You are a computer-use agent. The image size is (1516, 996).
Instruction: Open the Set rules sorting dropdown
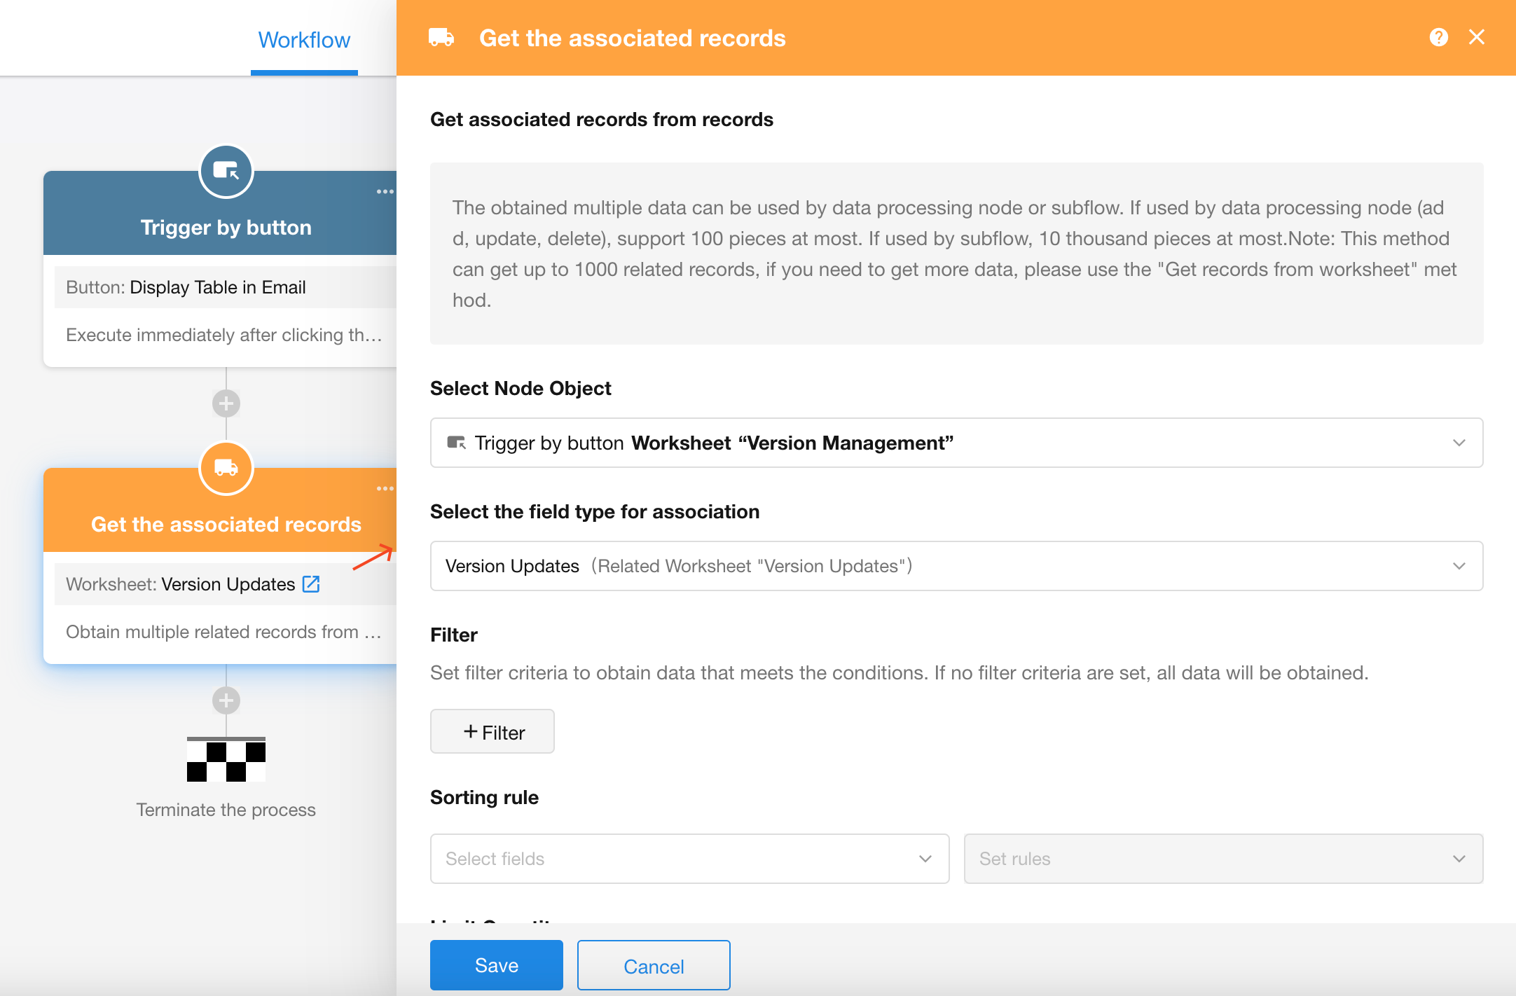pos(1223,859)
